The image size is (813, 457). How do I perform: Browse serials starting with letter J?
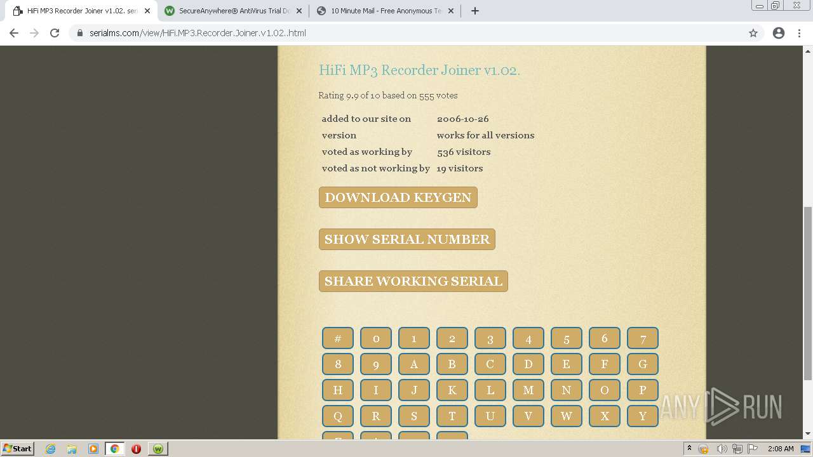point(414,390)
